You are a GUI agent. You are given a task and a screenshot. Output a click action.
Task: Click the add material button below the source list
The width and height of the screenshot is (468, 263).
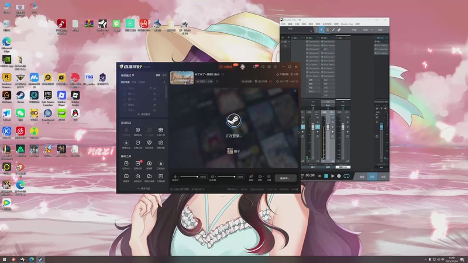click(143, 114)
